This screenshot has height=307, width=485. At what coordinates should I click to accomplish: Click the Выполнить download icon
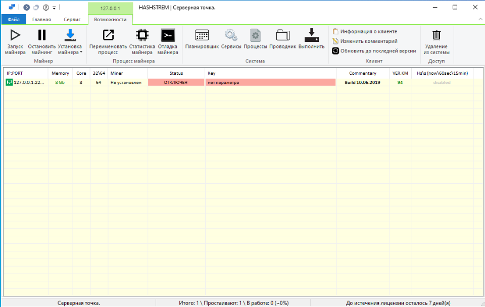[x=312, y=35]
